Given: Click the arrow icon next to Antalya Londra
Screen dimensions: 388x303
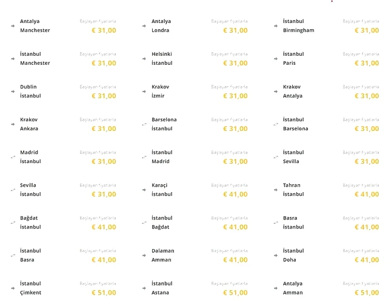Looking at the screenshot, I should coord(144,26).
